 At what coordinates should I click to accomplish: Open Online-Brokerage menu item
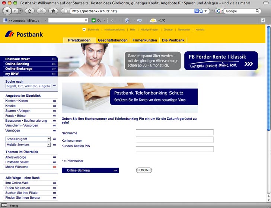click(29, 69)
